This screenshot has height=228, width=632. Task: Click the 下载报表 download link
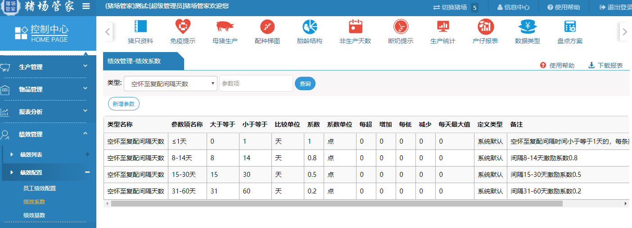point(605,66)
